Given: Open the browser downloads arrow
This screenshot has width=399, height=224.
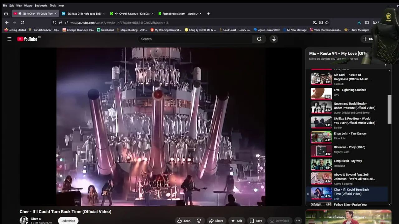Looking at the screenshot, I should (359, 22).
